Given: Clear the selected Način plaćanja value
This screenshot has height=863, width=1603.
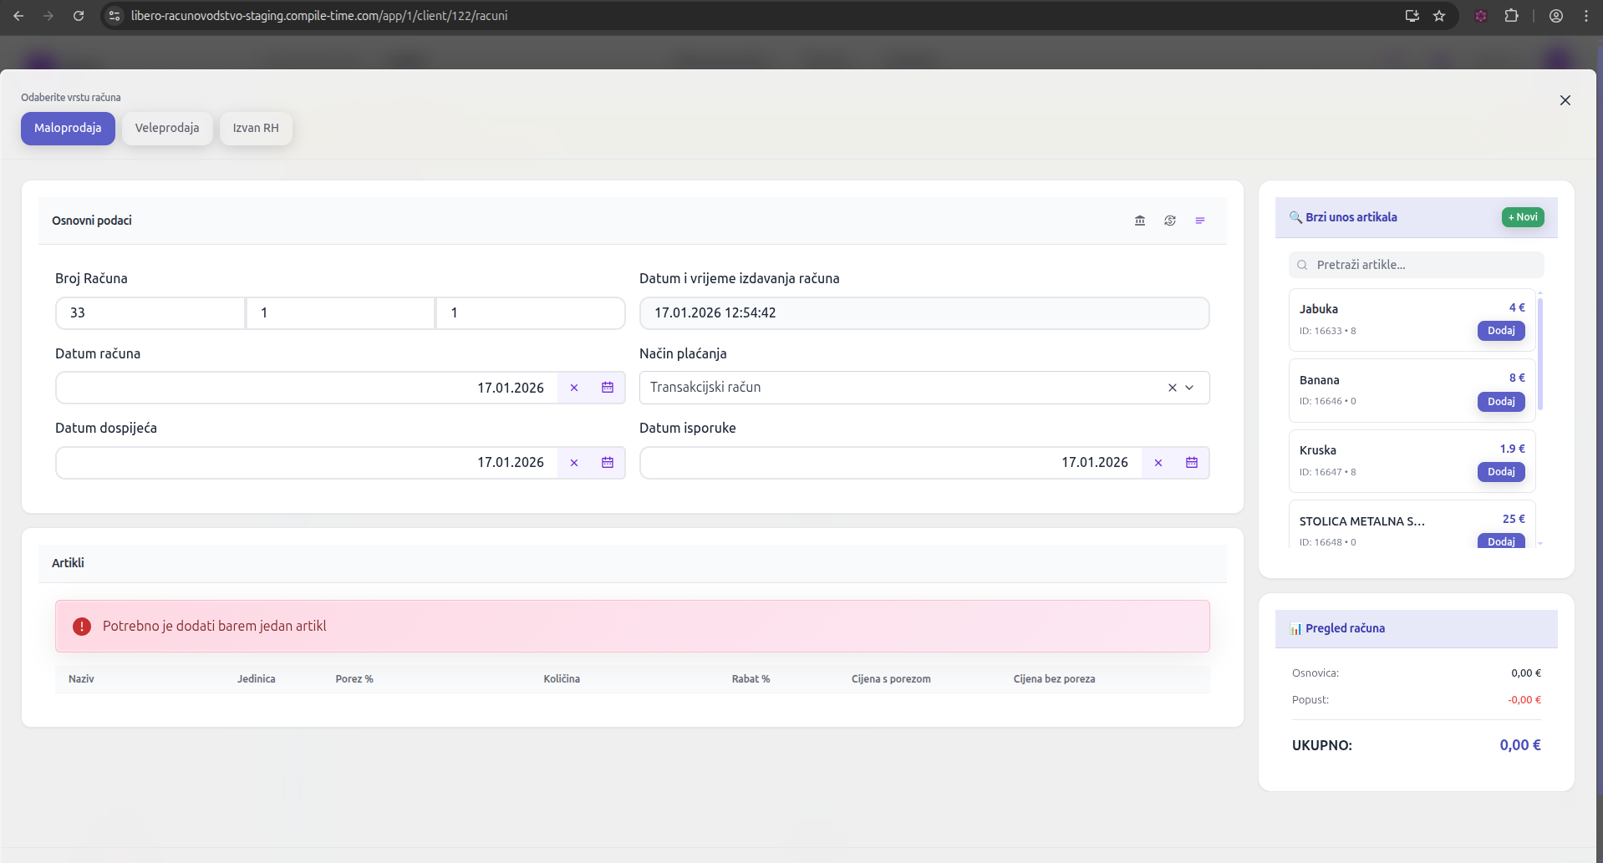Looking at the screenshot, I should coord(1172,388).
